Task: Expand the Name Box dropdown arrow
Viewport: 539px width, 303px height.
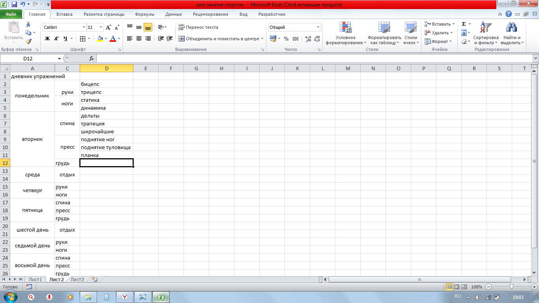Action: 59,58
